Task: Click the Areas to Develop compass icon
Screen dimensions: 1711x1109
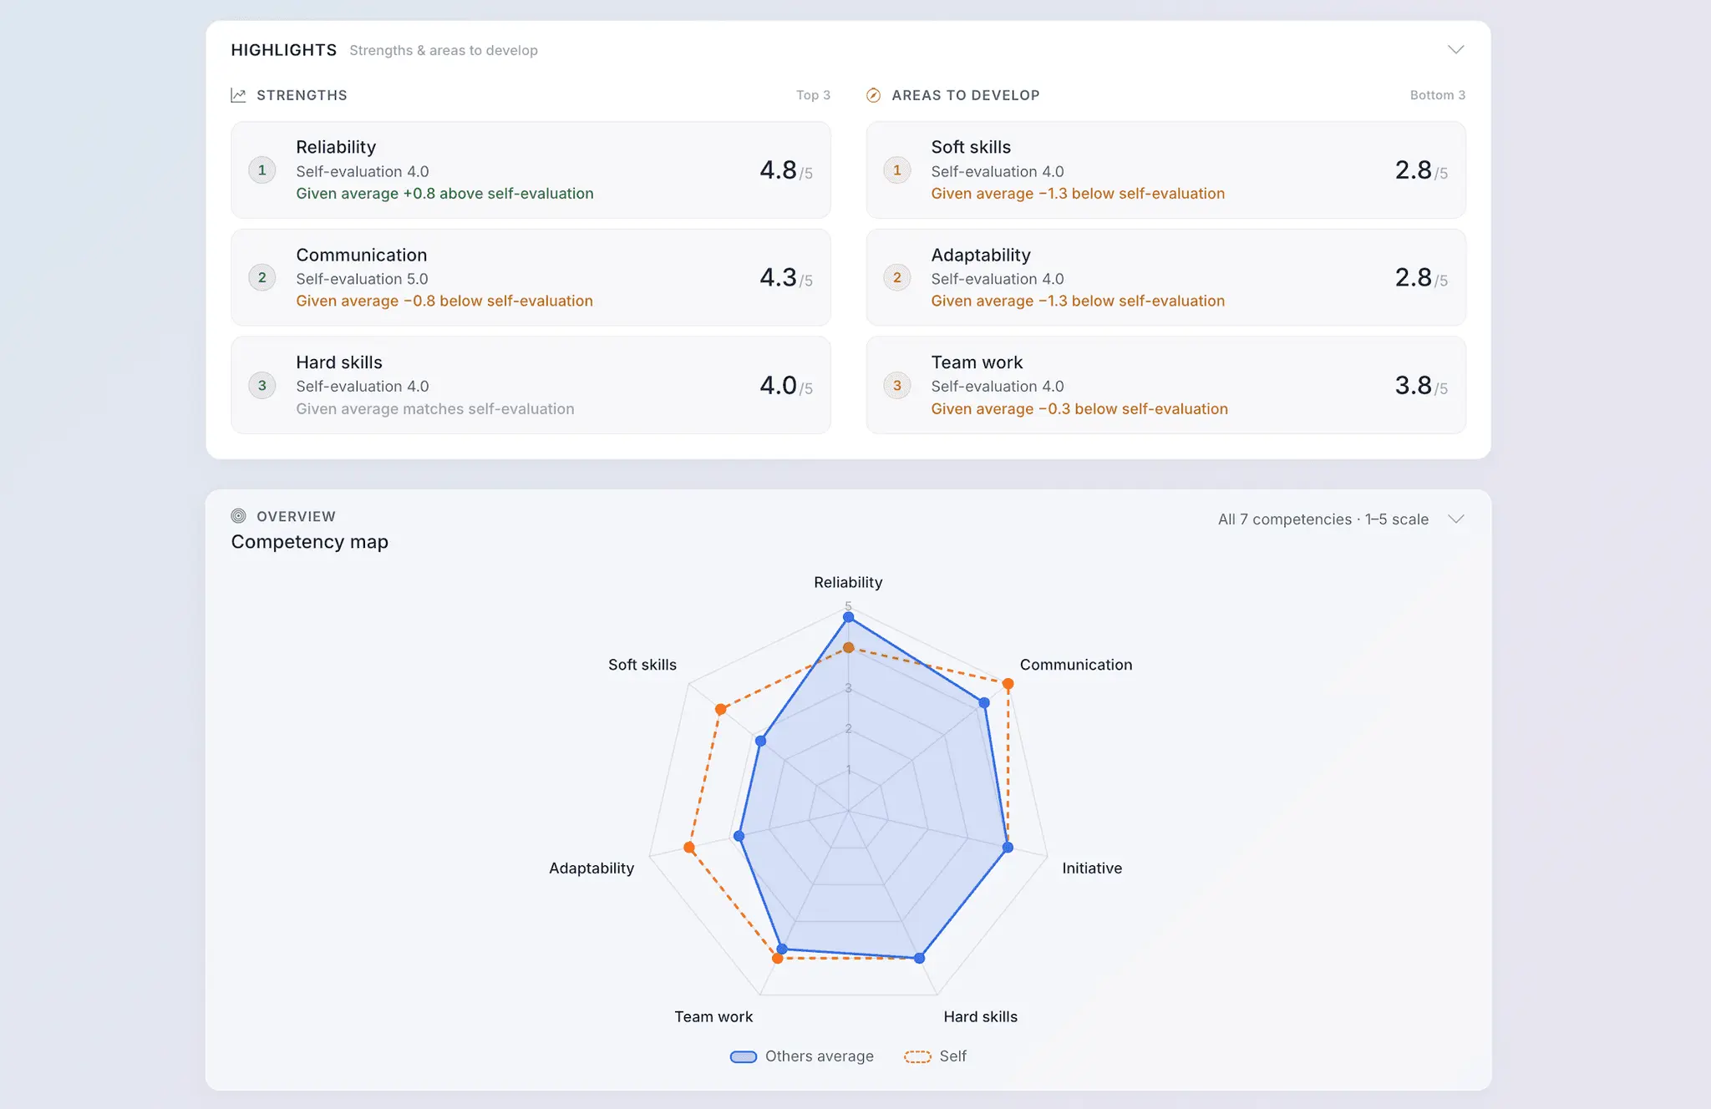Action: coord(873,95)
